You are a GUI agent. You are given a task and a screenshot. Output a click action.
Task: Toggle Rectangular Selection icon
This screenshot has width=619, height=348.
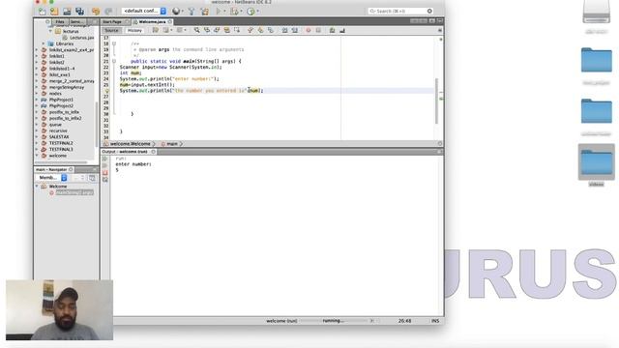coord(237,30)
